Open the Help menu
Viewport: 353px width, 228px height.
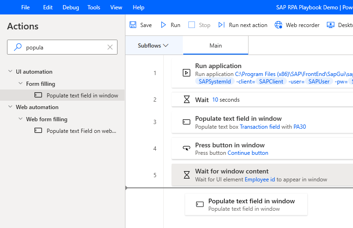click(x=138, y=7)
